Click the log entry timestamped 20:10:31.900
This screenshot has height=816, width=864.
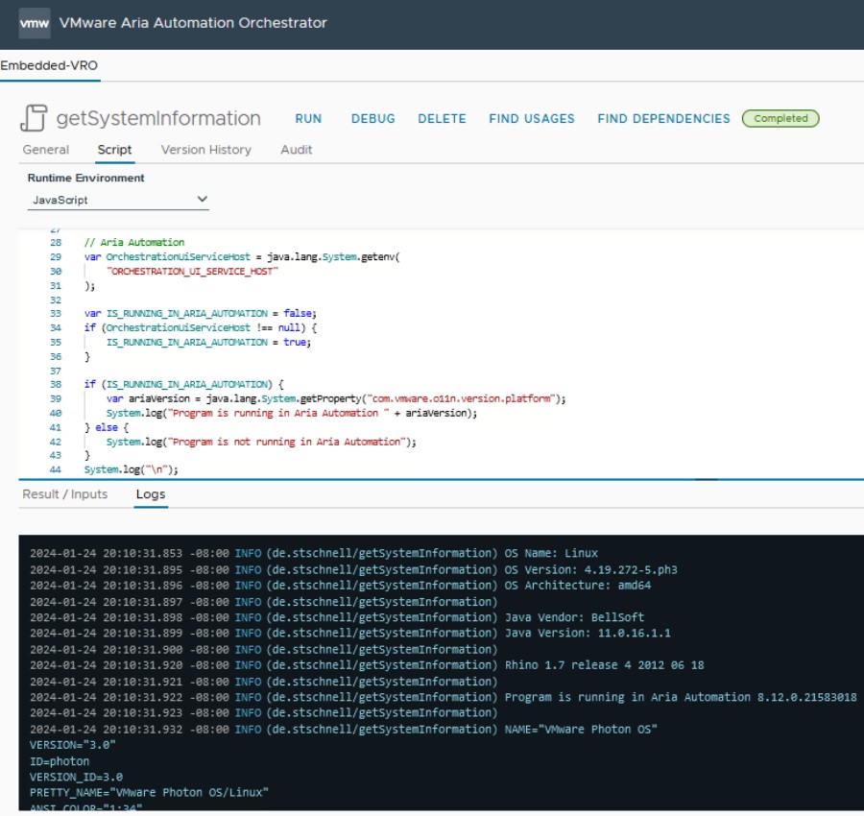(264, 649)
